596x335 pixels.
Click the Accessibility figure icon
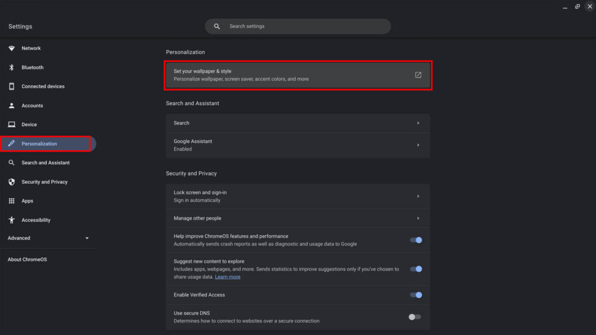[11, 220]
